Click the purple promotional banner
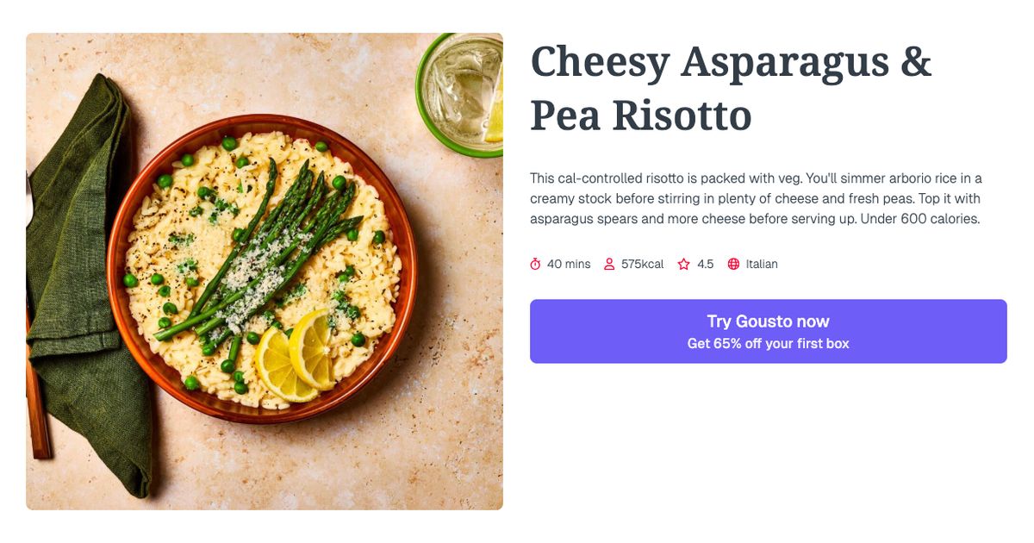This screenshot has height=543, width=1034. coord(768,332)
